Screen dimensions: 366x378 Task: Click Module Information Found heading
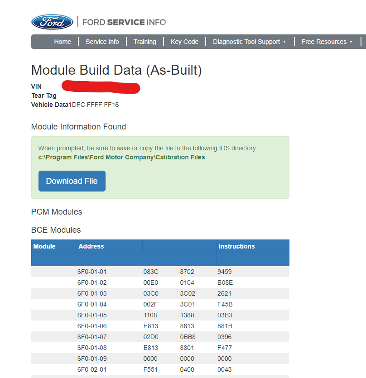[79, 127]
